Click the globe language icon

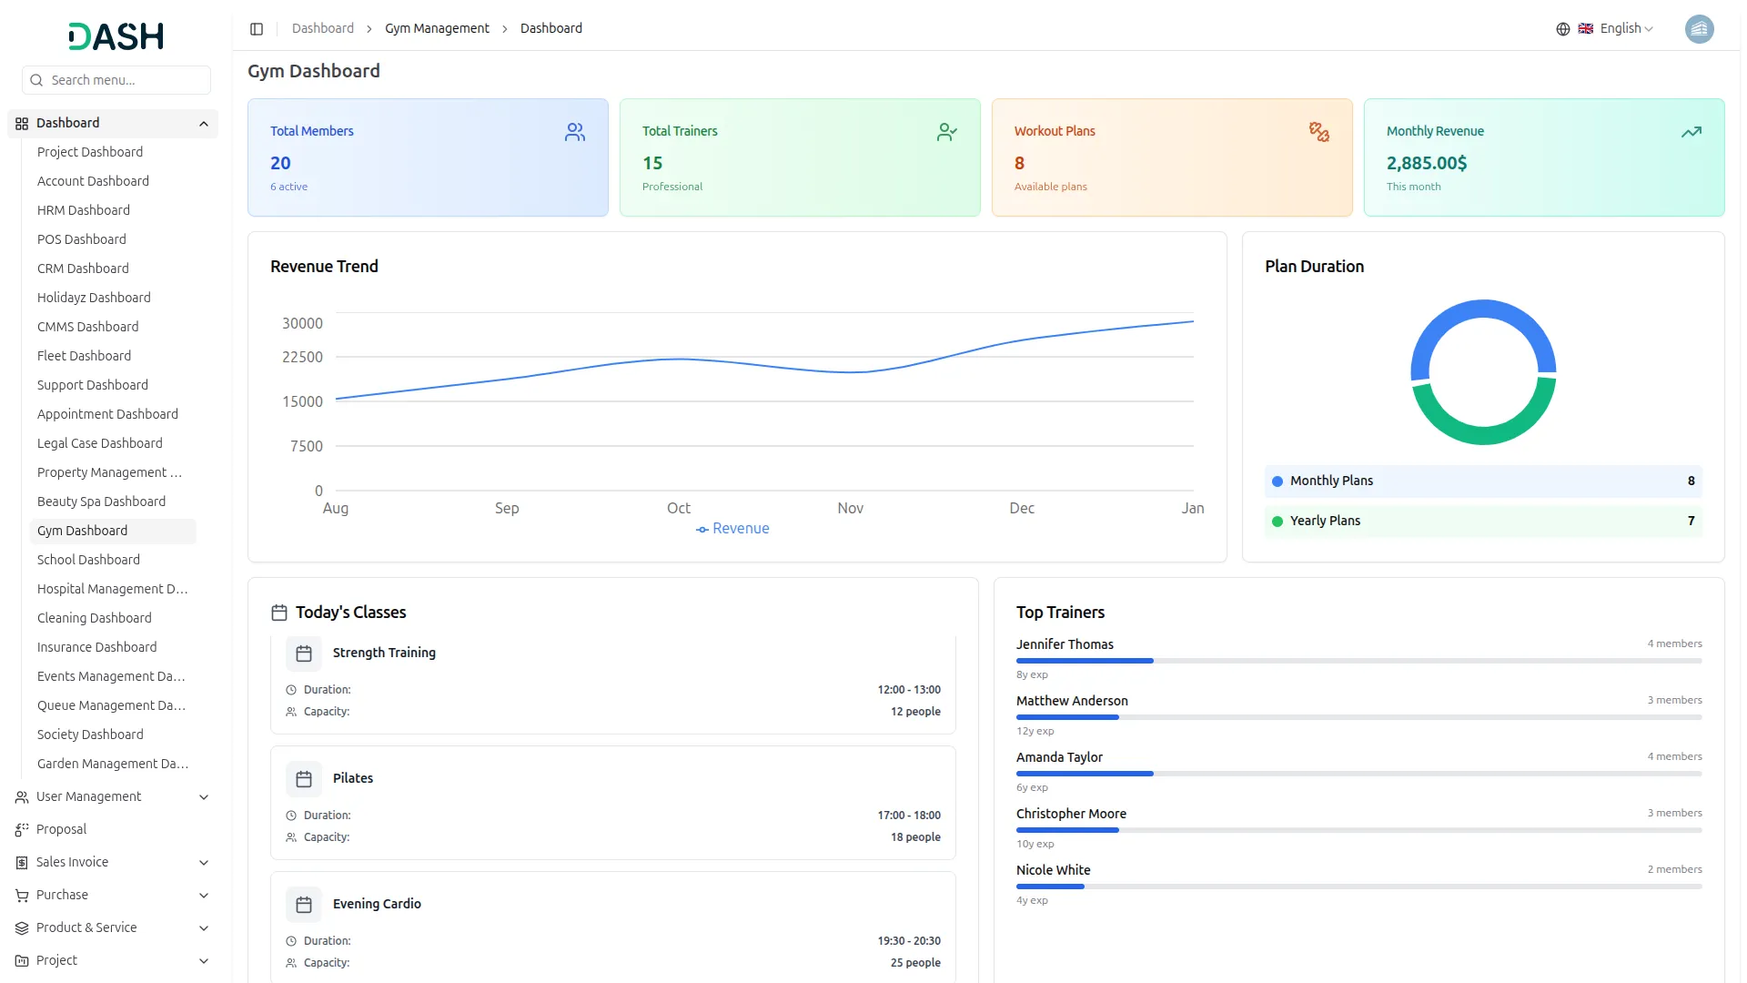[1562, 29]
